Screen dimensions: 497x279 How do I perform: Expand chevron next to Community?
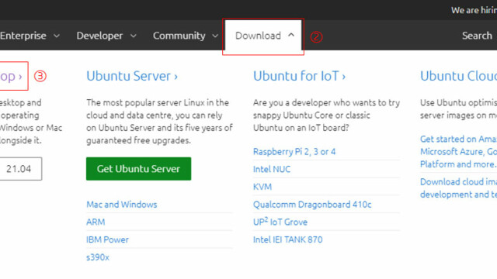[215, 36]
